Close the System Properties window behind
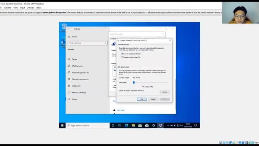259x146 pixels. tap(163, 34)
